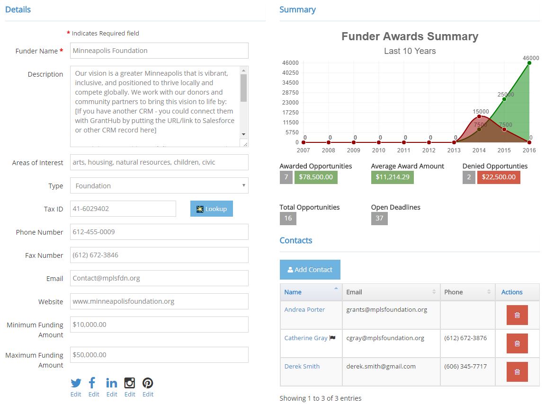Click the LinkedIn social icon
Screen dimensions: 545x404
(112, 383)
